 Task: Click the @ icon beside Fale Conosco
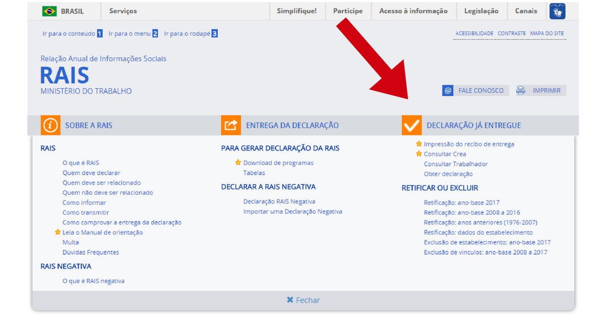tap(447, 90)
